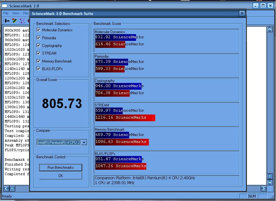Image resolution: width=276 pixels, height=201 pixels.
Task: Click the 'Testing pea' log line
Action: 17,126
